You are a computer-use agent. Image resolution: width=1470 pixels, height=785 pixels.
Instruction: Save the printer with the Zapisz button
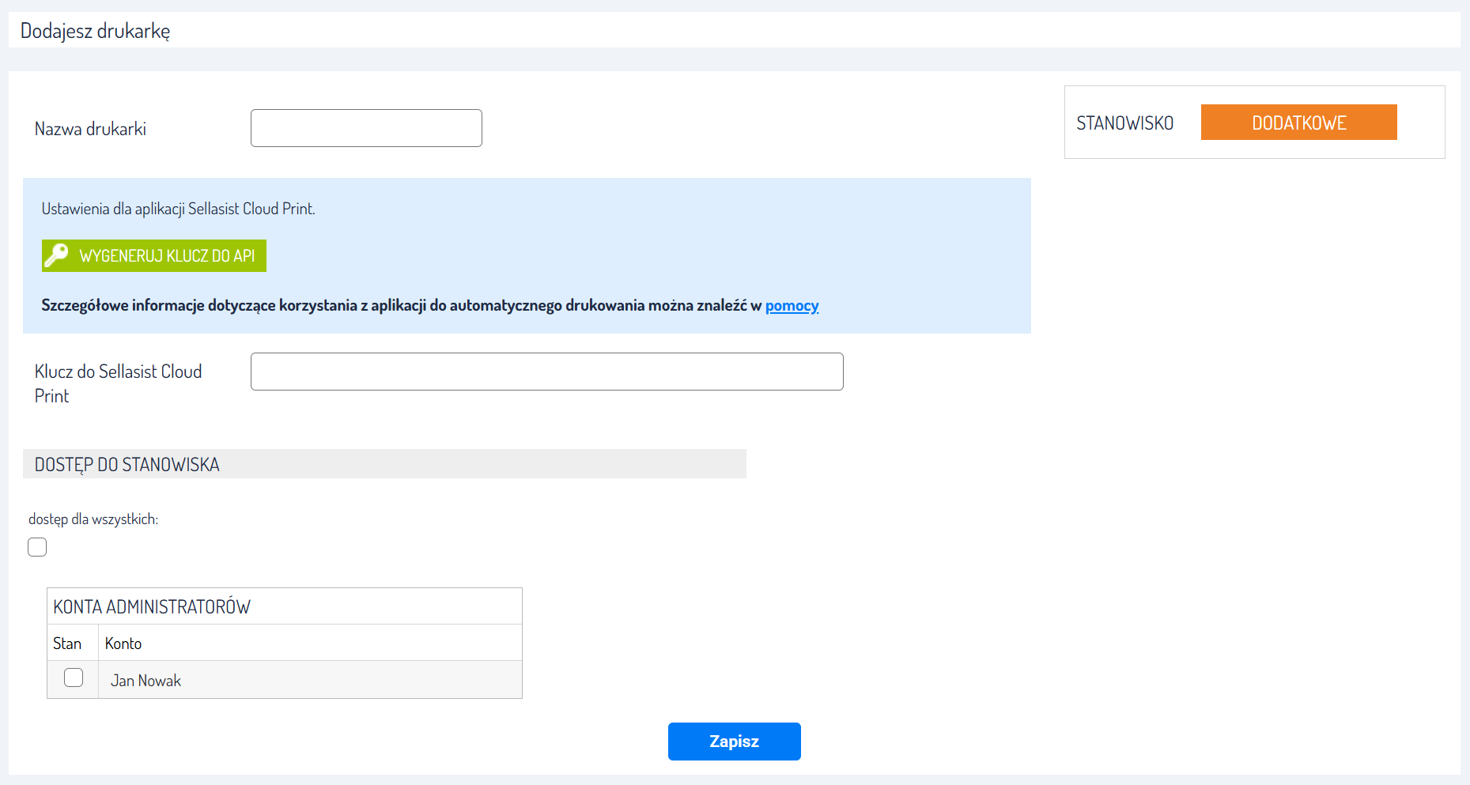[734, 742]
